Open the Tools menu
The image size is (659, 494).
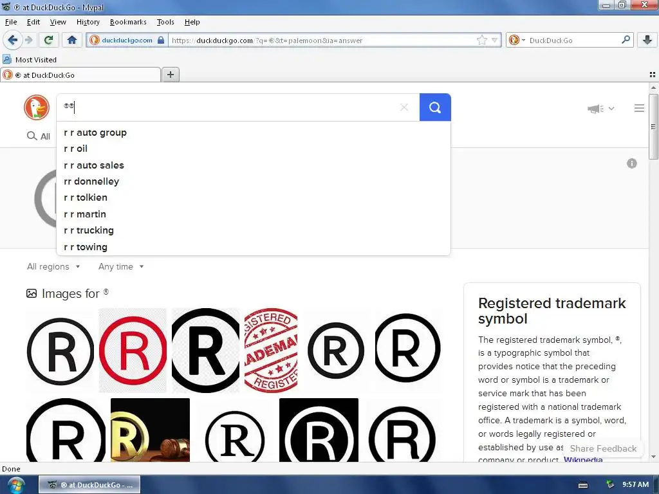pyautogui.click(x=165, y=22)
